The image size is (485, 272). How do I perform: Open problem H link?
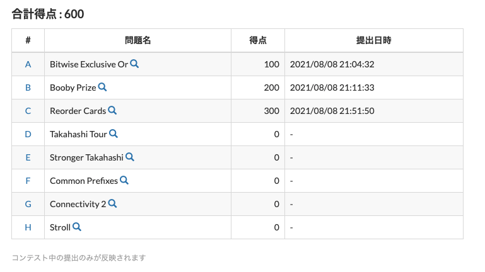pos(28,227)
